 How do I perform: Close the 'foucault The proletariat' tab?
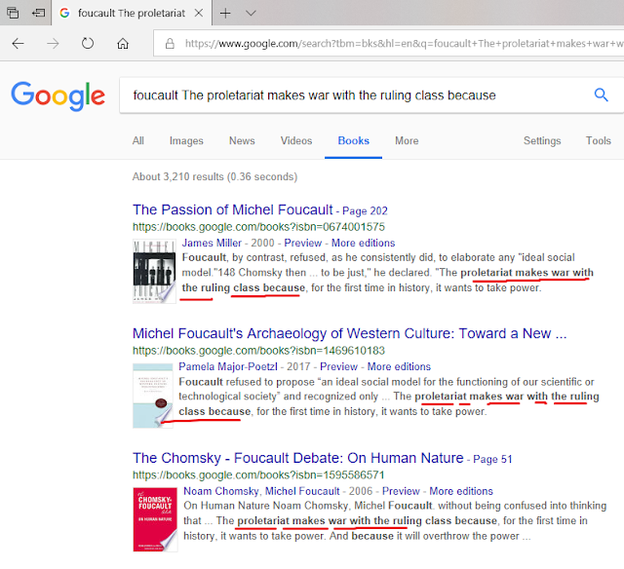point(199,13)
